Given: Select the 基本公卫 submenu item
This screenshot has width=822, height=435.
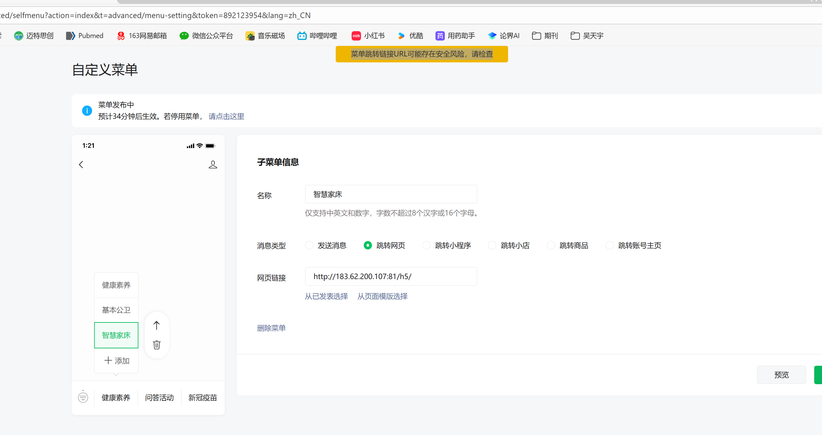Looking at the screenshot, I should tap(116, 310).
